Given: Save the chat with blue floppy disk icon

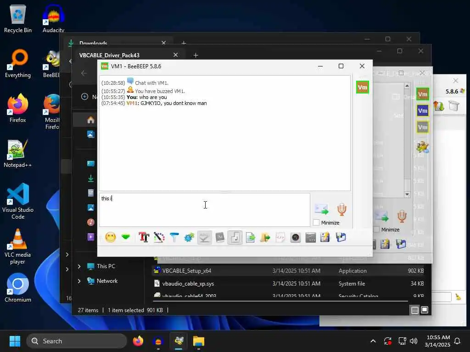Looking at the screenshot, I should (x=341, y=238).
